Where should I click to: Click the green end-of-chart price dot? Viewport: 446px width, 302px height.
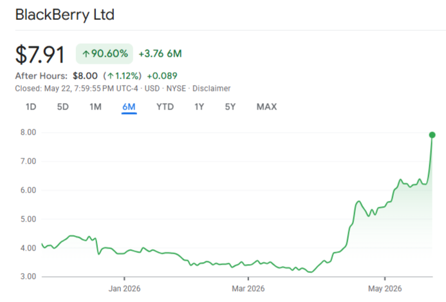(432, 135)
